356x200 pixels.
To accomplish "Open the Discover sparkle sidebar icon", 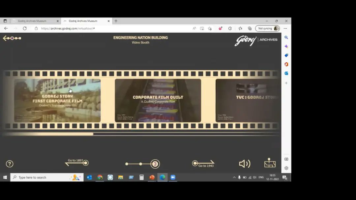I will coord(286,46).
